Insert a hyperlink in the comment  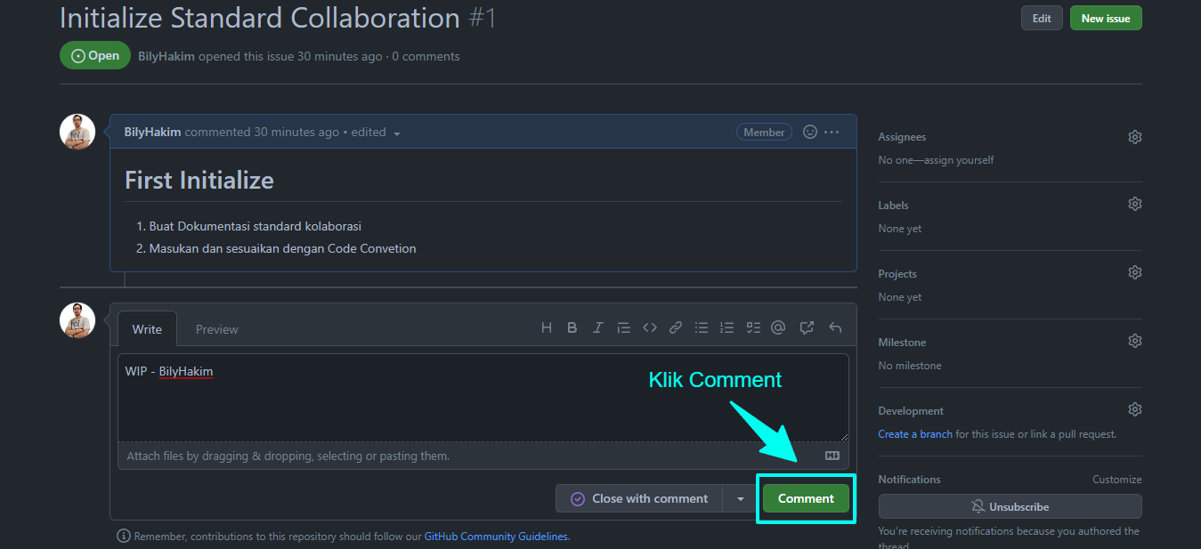675,327
